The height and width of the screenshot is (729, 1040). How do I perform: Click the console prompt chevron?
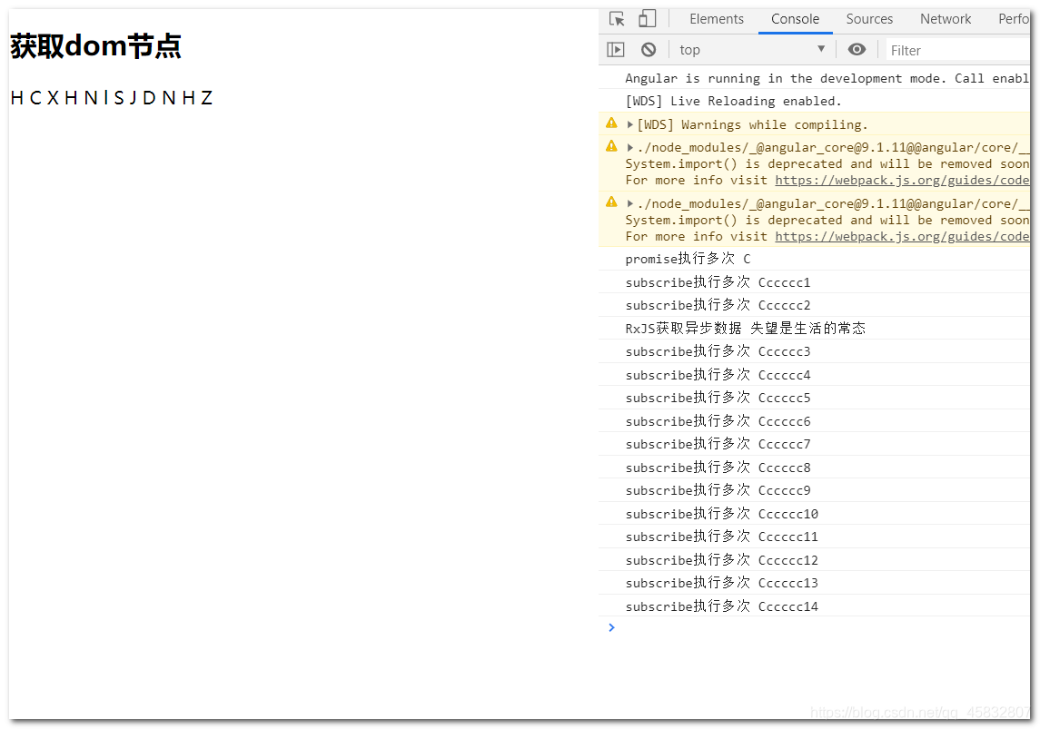click(611, 627)
